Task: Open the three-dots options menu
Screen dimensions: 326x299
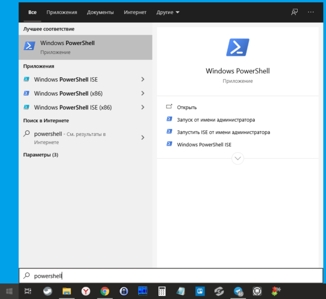Action: click(311, 12)
